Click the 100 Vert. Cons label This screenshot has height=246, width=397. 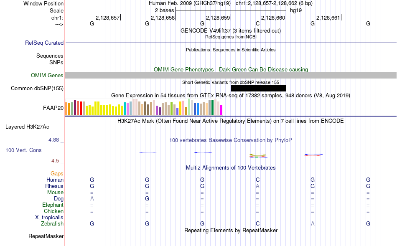[x=23, y=150]
